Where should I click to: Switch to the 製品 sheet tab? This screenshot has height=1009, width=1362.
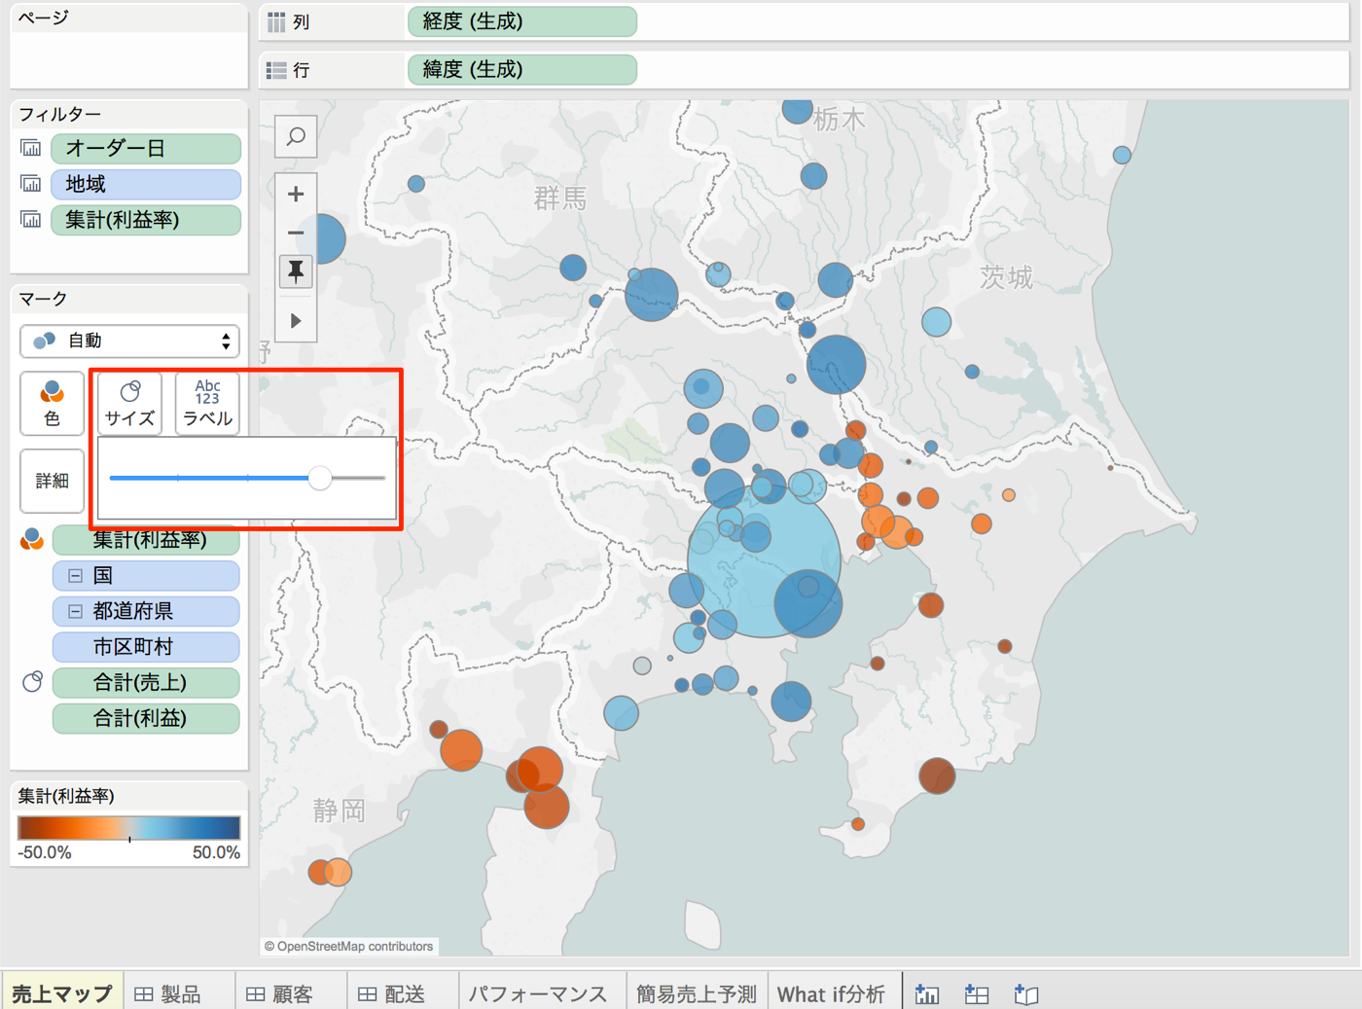180,993
